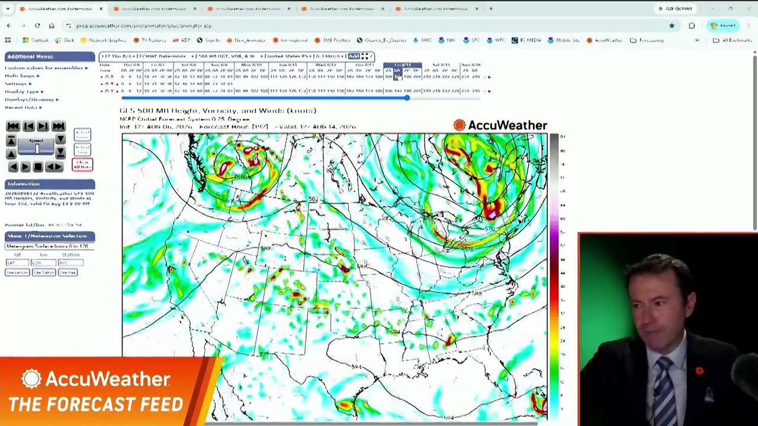
Task: Click the Ask Gemini button
Action: [x=675, y=9]
